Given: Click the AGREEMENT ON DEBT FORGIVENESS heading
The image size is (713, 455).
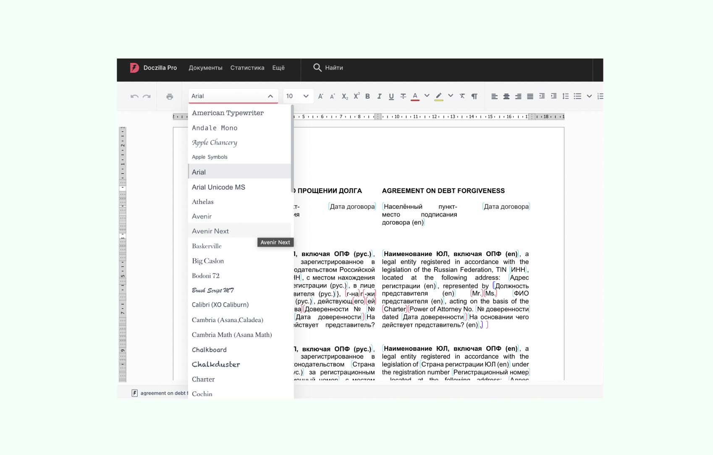Looking at the screenshot, I should pyautogui.click(x=443, y=191).
